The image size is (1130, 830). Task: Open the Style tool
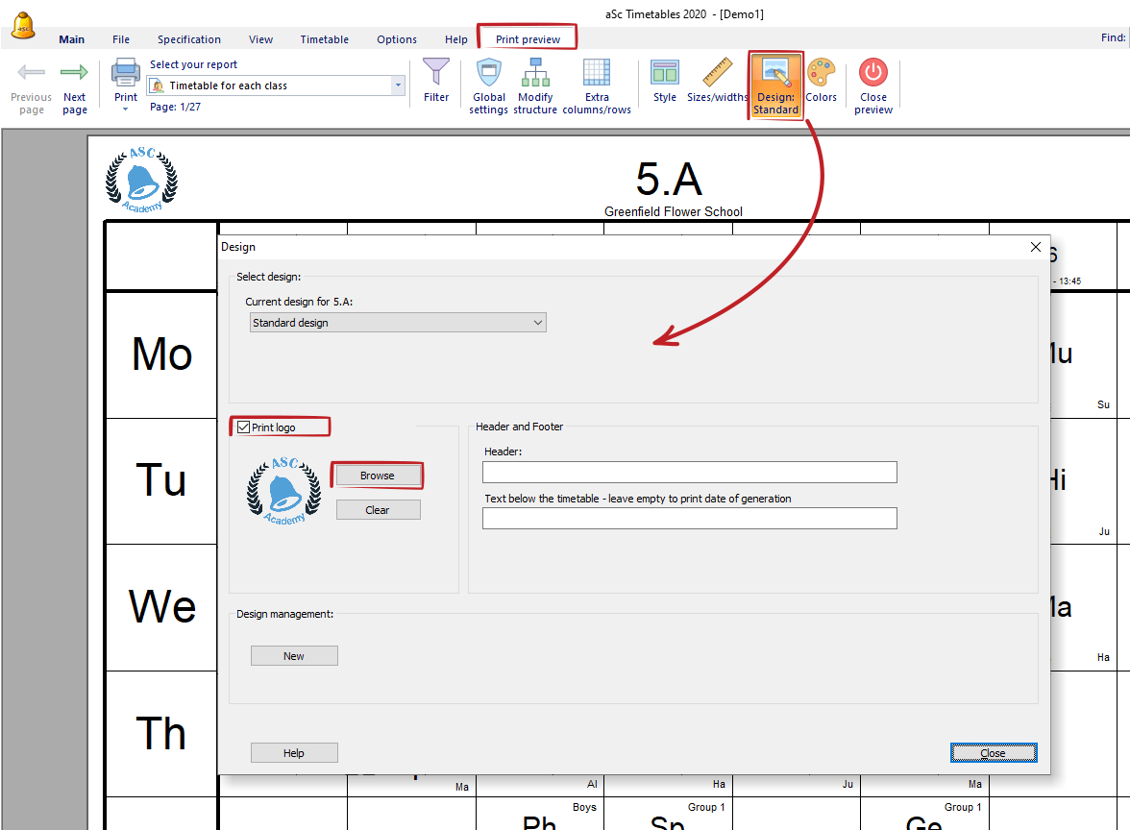tap(665, 81)
